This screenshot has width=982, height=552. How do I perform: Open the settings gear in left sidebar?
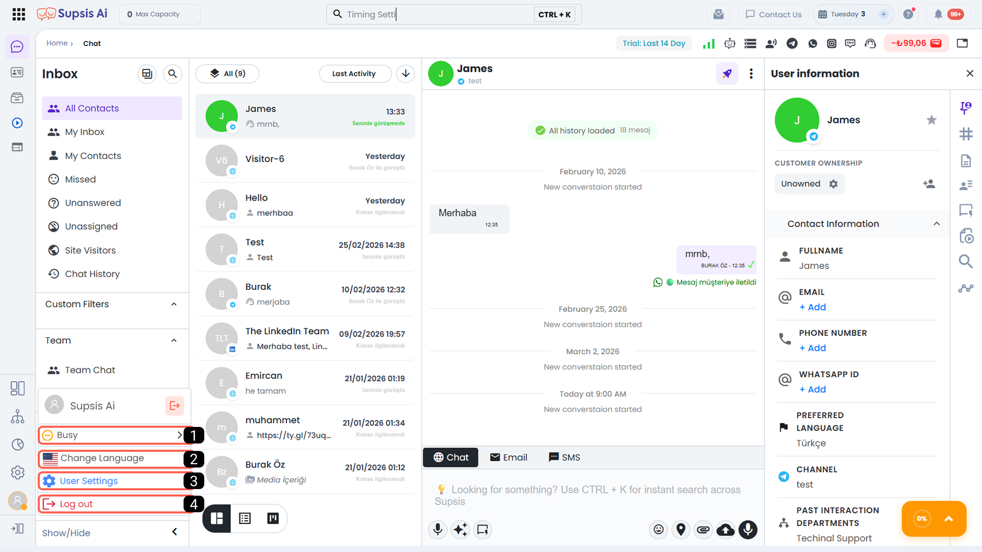click(x=17, y=472)
